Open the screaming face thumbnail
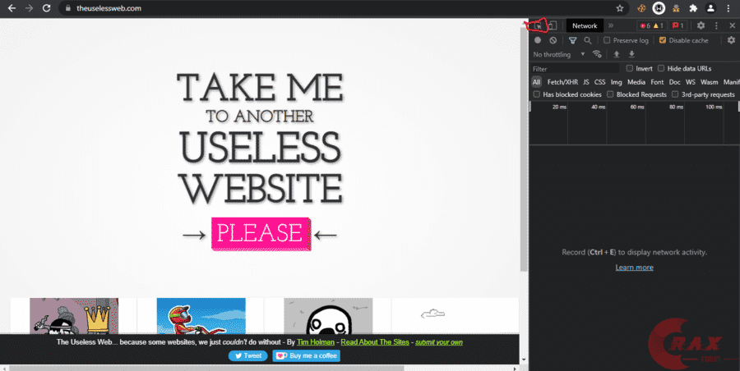This screenshot has width=740, height=371. coord(328,316)
